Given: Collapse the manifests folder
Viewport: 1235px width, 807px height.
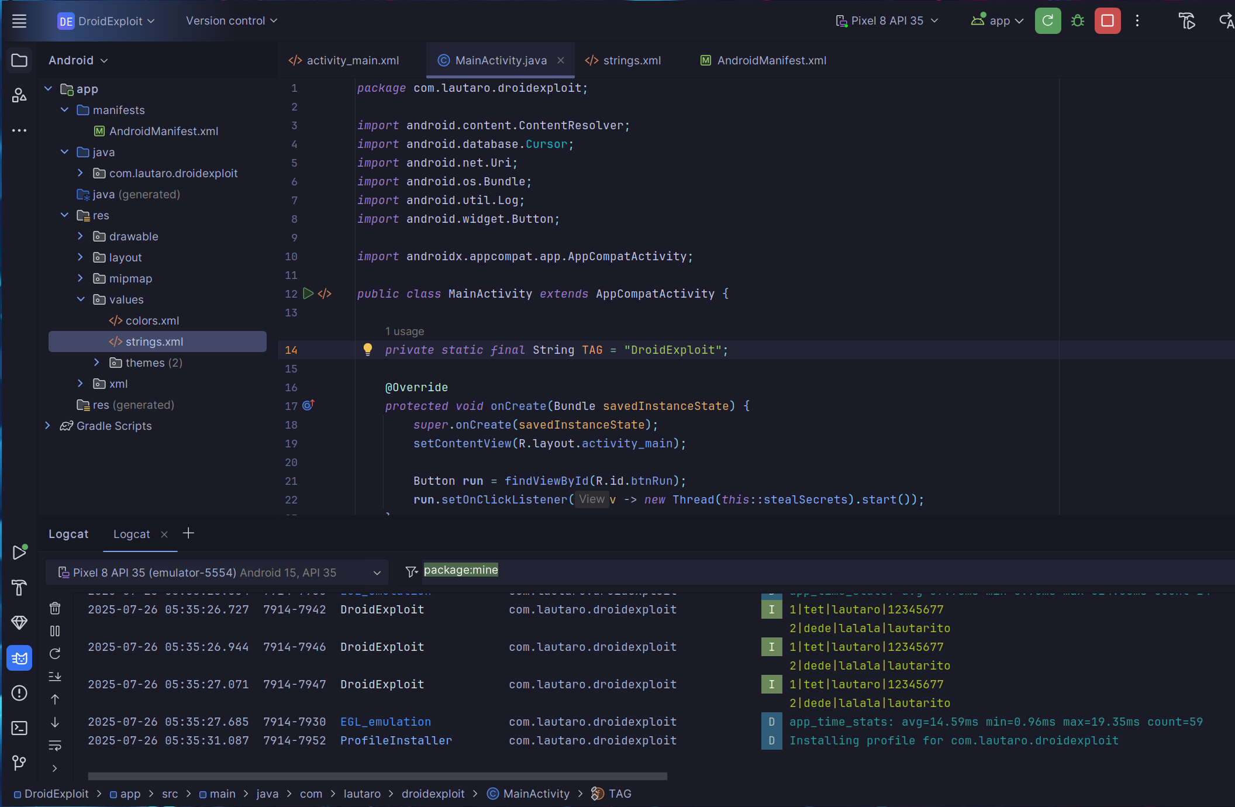Looking at the screenshot, I should tap(64, 110).
